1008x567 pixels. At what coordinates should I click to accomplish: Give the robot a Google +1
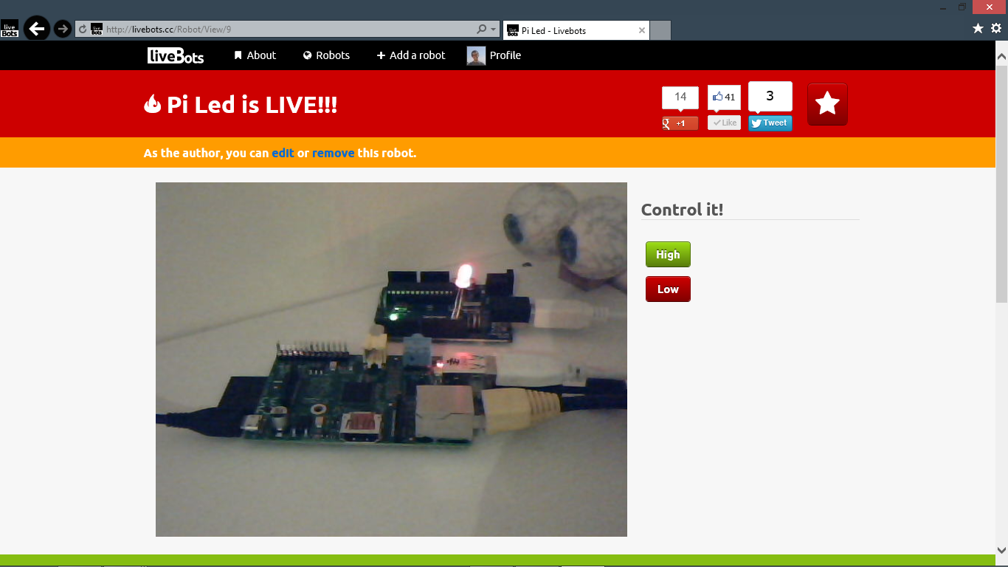pyautogui.click(x=679, y=123)
